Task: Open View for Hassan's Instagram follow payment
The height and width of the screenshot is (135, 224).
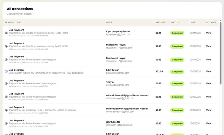Action: 209,97
